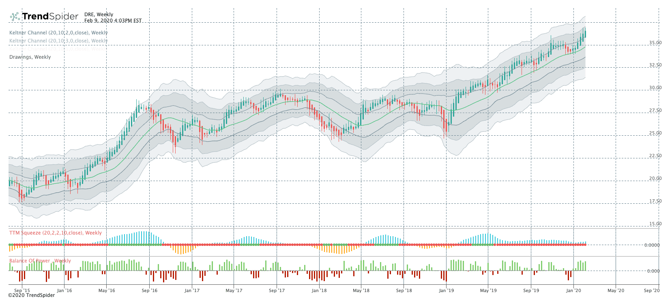Click the Sep '20 date axis label
The height and width of the screenshot is (303, 672).
(x=652, y=290)
